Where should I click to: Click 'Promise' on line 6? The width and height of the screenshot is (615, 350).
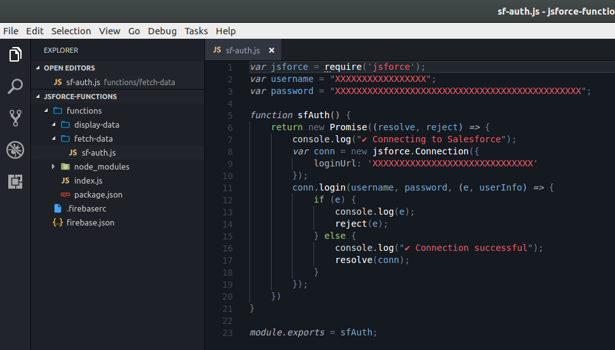(x=348, y=127)
